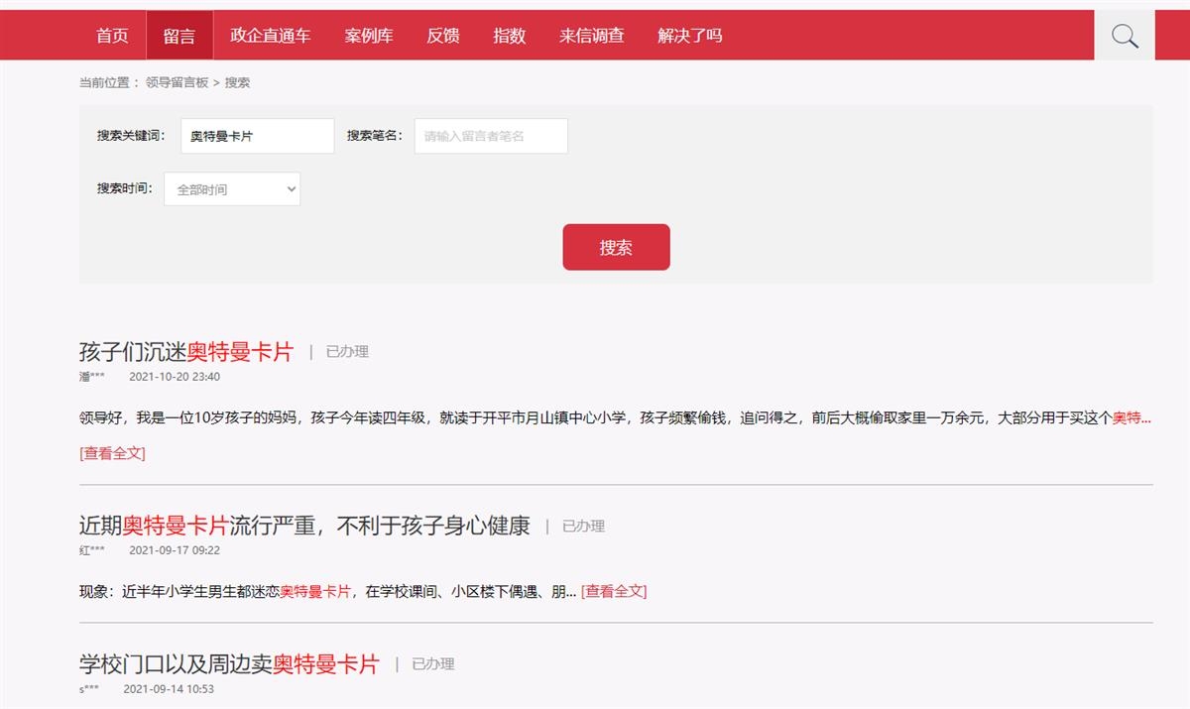Click 已办理 status beside 近期奥特曼卡片流行严重

583,526
